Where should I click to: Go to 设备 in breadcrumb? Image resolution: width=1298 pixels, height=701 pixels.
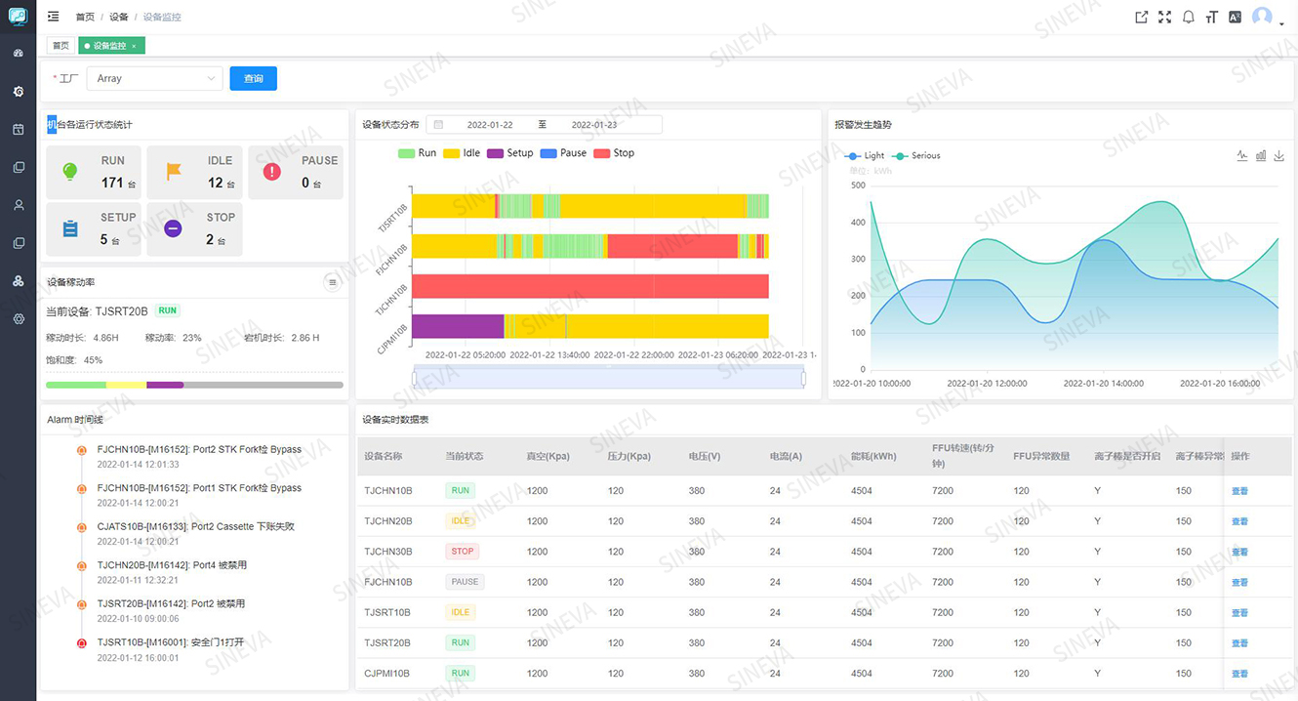coord(119,17)
